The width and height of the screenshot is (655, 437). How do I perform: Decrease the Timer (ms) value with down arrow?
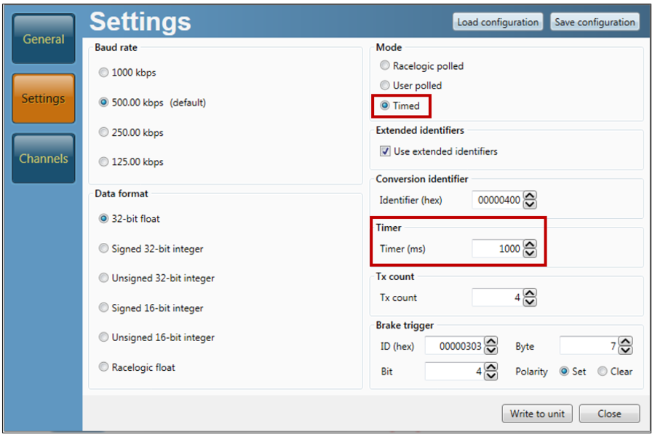(530, 253)
